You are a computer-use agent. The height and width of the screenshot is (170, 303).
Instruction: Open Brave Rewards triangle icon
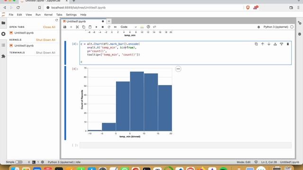click(x=256, y=8)
